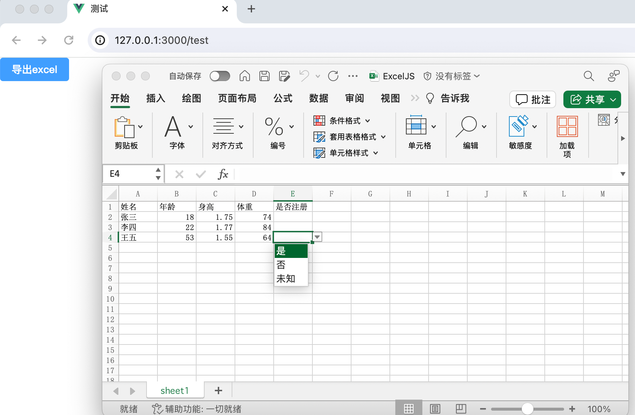The height and width of the screenshot is (415, 635).
Task: Click the zoom out minus button
Action: click(483, 409)
